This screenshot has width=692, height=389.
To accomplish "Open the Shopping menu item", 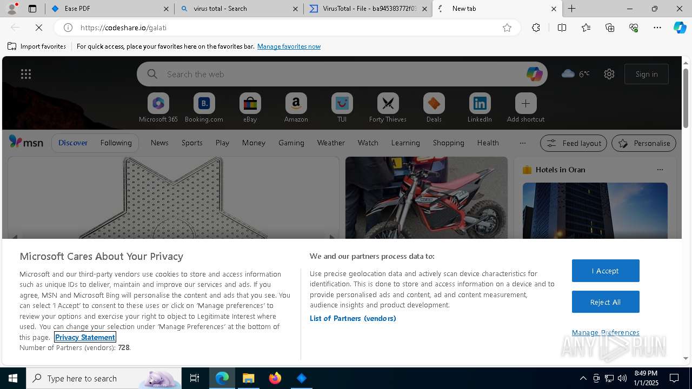I will (448, 143).
